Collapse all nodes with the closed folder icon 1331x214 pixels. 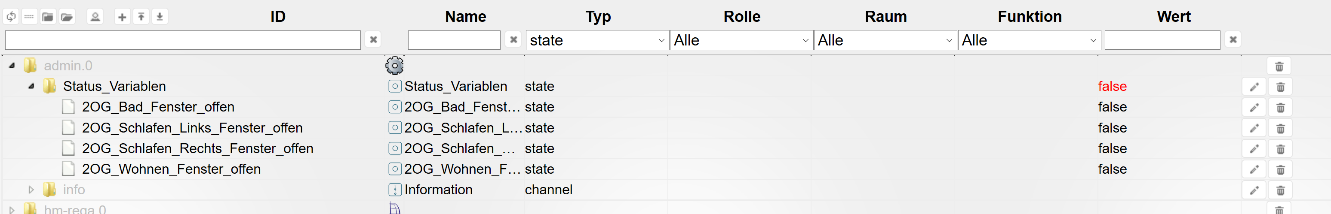48,17
